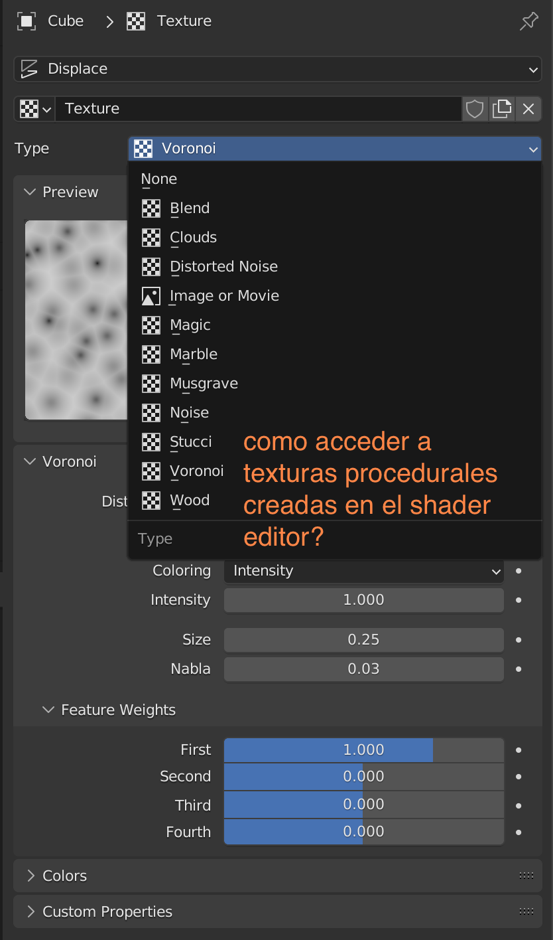553x940 pixels.
Task: Select Magic texture type
Action: tap(334, 325)
